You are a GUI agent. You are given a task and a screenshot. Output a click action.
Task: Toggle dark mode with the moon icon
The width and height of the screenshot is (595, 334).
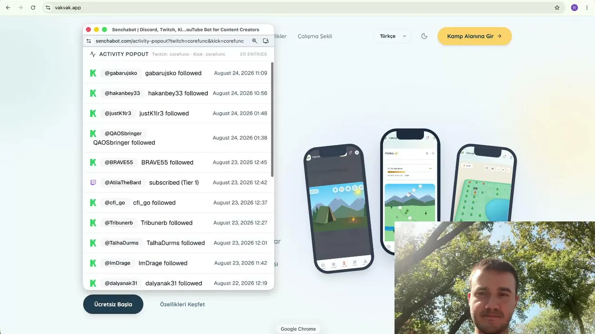(424, 36)
